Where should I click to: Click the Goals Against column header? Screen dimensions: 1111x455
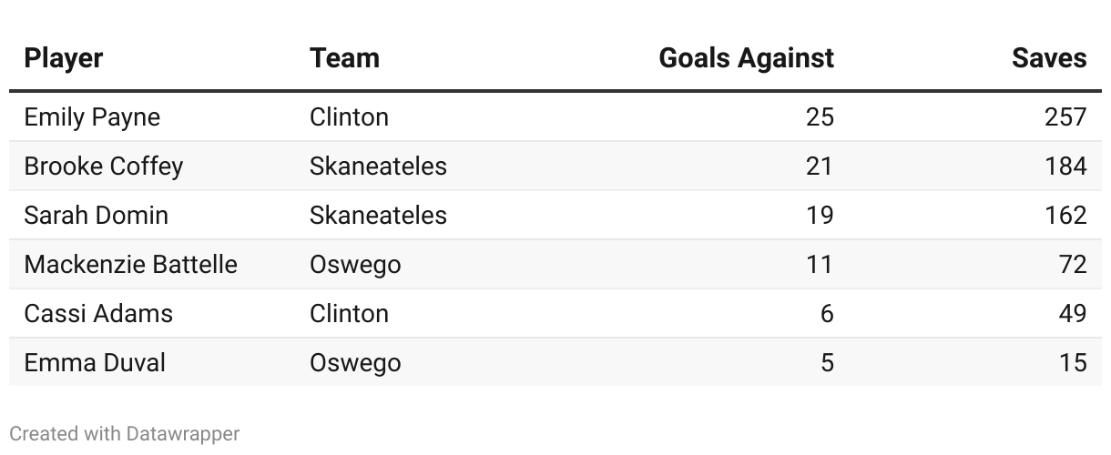click(746, 58)
